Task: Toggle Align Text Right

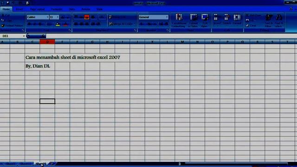Action: (87, 24)
